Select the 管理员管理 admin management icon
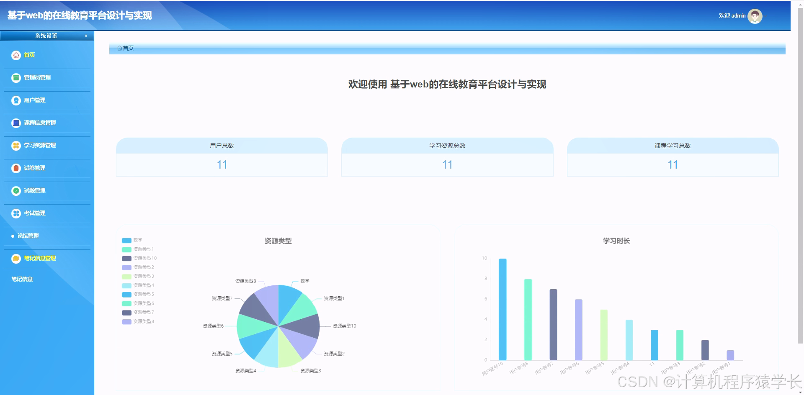804x395 pixels. [x=15, y=77]
